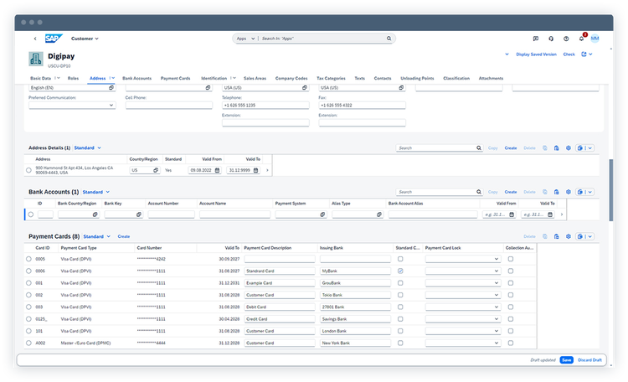The image size is (628, 382).
Task: Run the Apps search magnifier
Action: click(x=389, y=39)
